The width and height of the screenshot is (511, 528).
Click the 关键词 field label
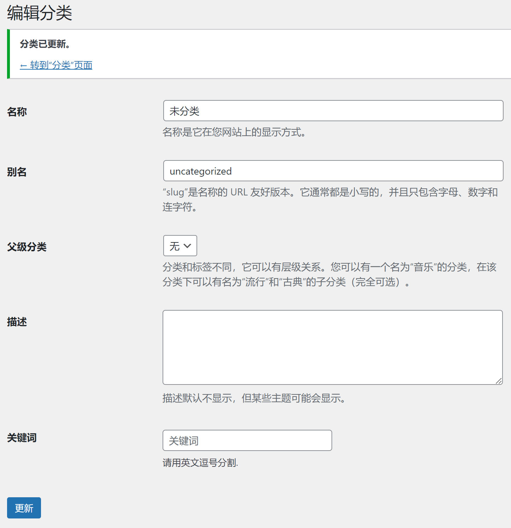(22, 438)
